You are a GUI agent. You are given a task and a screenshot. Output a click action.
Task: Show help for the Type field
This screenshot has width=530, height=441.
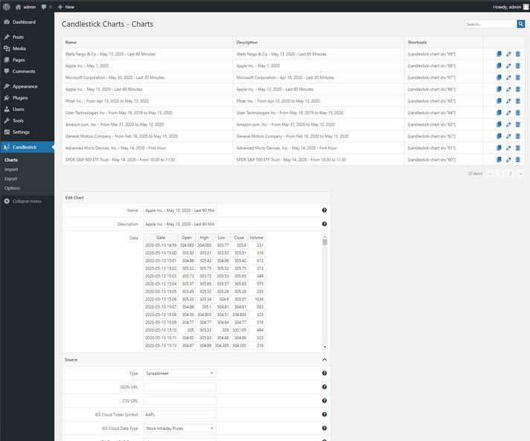click(x=324, y=373)
